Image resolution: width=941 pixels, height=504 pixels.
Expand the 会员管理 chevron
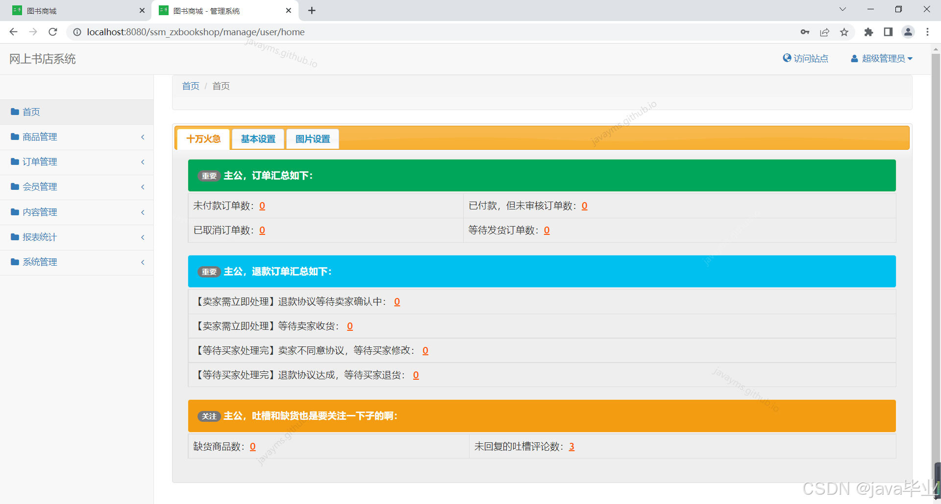[x=143, y=187]
